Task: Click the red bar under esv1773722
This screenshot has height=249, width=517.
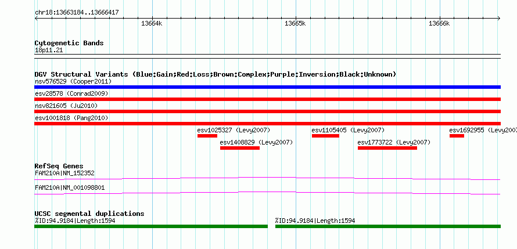Action: (x=387, y=148)
